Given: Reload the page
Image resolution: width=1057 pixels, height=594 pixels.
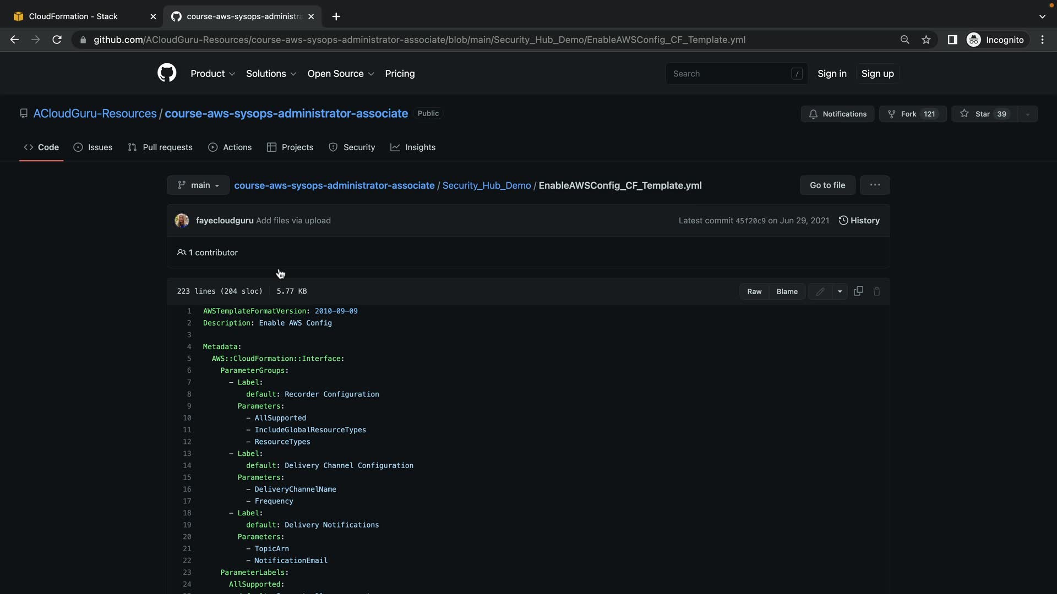Looking at the screenshot, I should pos(57,40).
